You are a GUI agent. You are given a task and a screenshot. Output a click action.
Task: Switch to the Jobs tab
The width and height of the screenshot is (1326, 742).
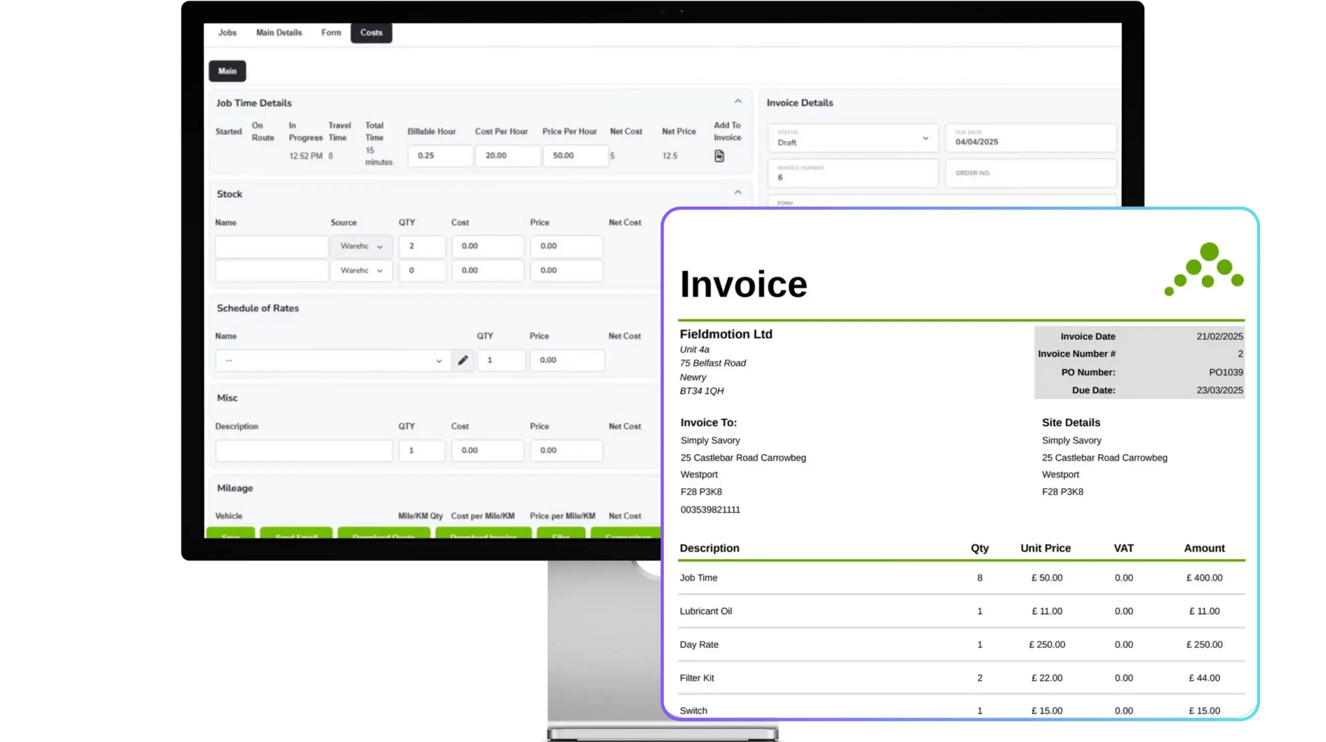point(227,33)
